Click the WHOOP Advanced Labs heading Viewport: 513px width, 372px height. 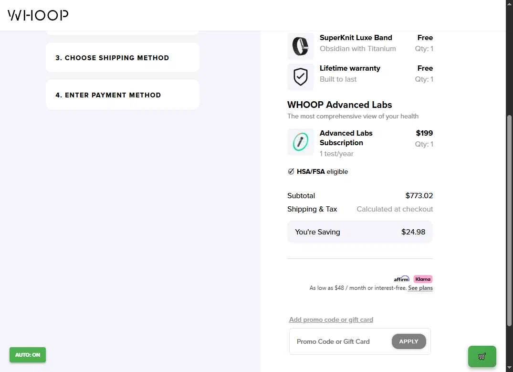pos(339,105)
